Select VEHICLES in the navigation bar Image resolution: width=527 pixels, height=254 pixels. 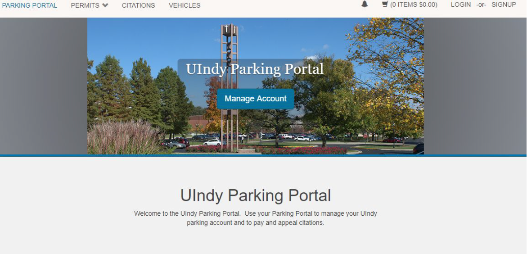[x=185, y=5]
